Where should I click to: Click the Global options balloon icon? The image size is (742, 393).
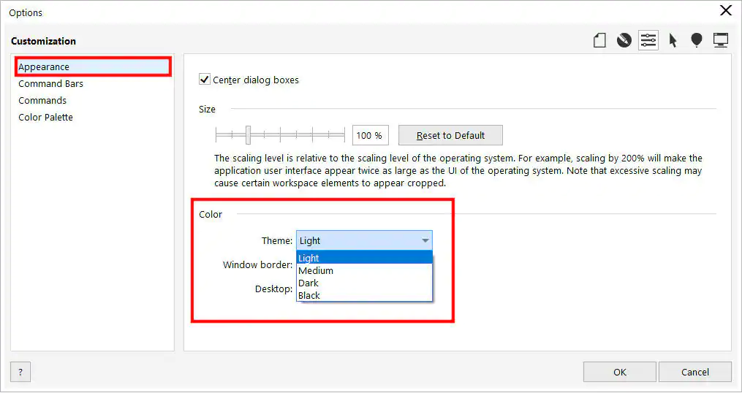pos(697,41)
